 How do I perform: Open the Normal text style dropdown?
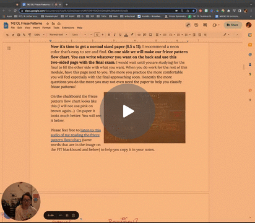(x=58, y=35)
